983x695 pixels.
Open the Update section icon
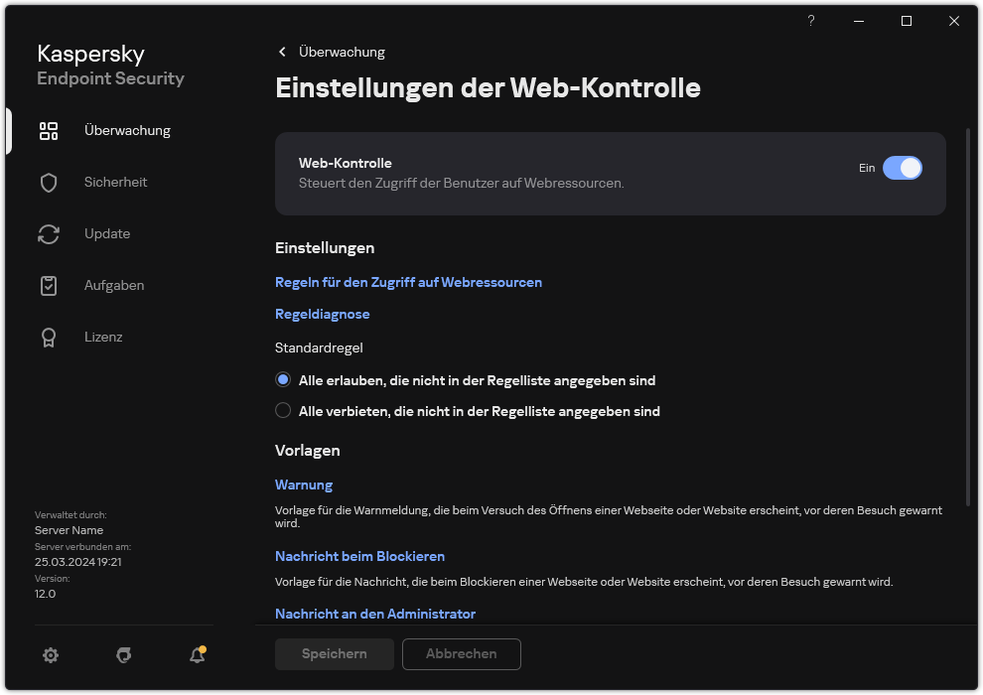[49, 233]
